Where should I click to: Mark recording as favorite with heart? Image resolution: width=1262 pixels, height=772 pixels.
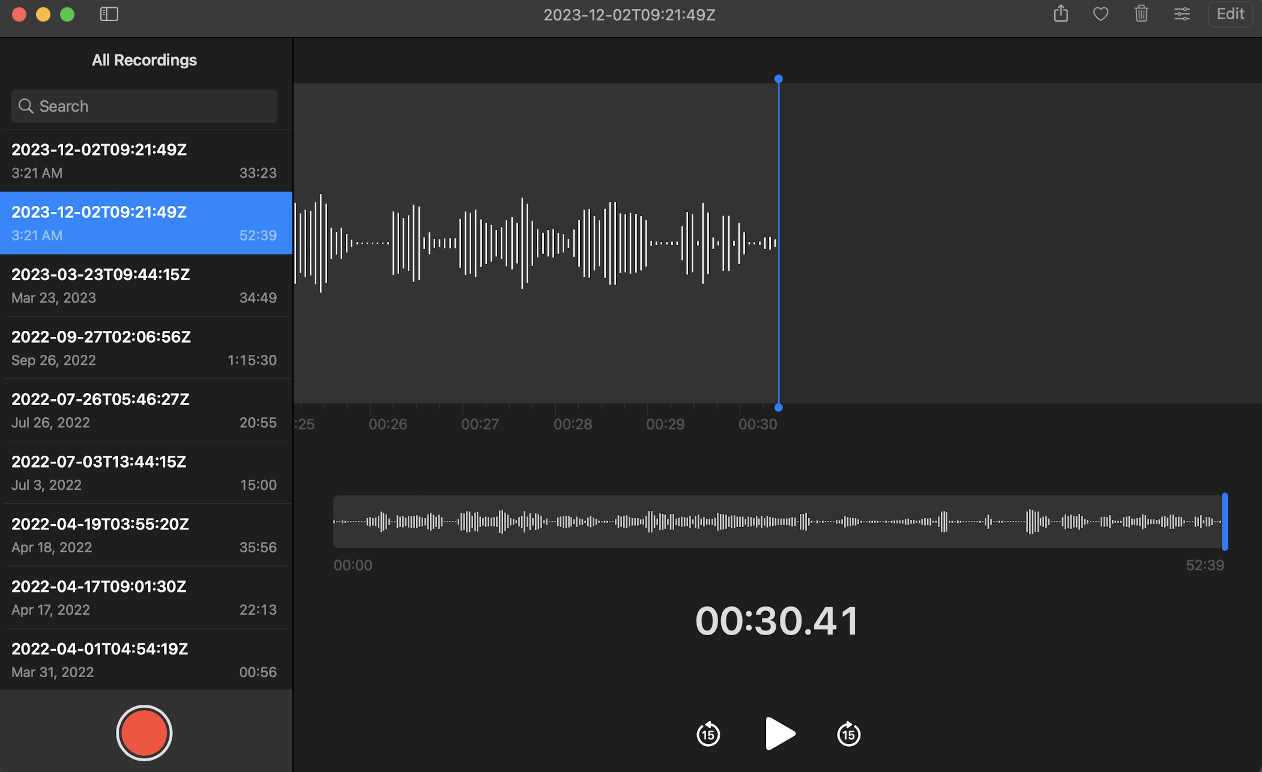click(x=1100, y=14)
